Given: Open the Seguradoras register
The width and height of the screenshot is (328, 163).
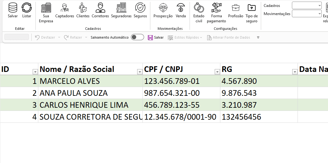Looking at the screenshot, I should pos(121,10).
